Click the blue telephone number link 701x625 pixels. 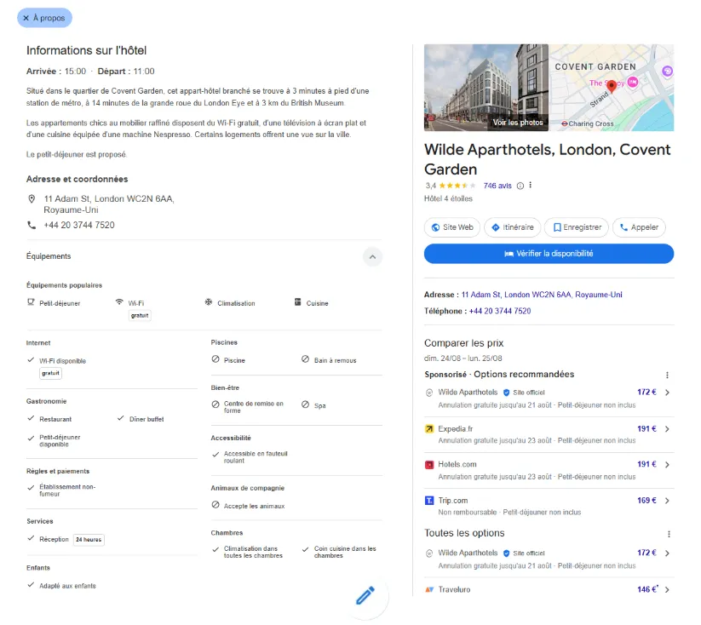(499, 311)
